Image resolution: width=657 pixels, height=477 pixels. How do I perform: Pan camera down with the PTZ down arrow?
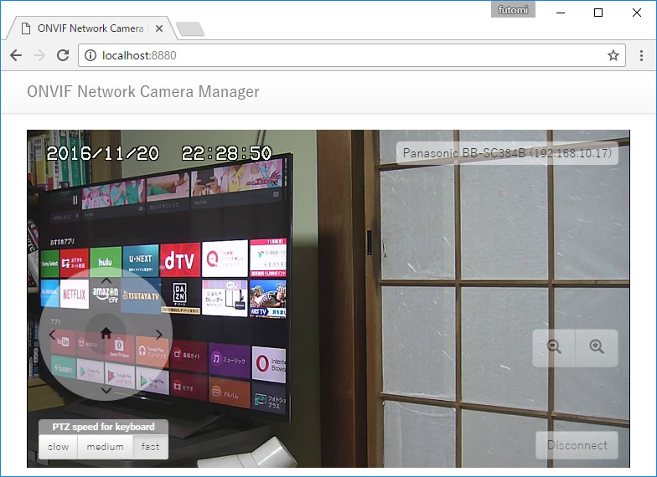(106, 390)
